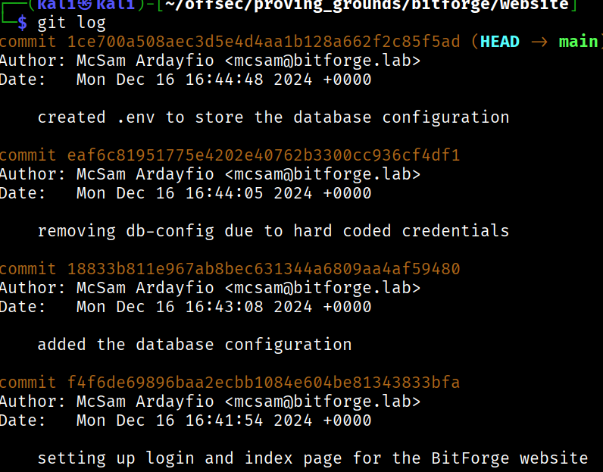Click the first commit hash 1ce700a5
Image resolution: width=603 pixels, height=472 pixels.
pos(264,42)
